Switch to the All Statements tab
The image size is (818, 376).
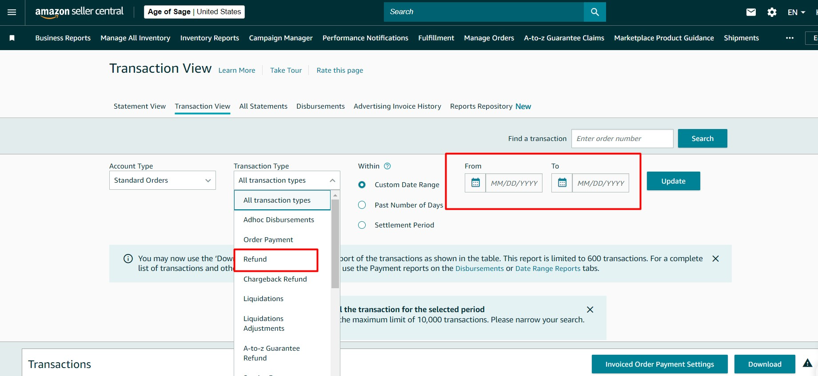point(263,106)
